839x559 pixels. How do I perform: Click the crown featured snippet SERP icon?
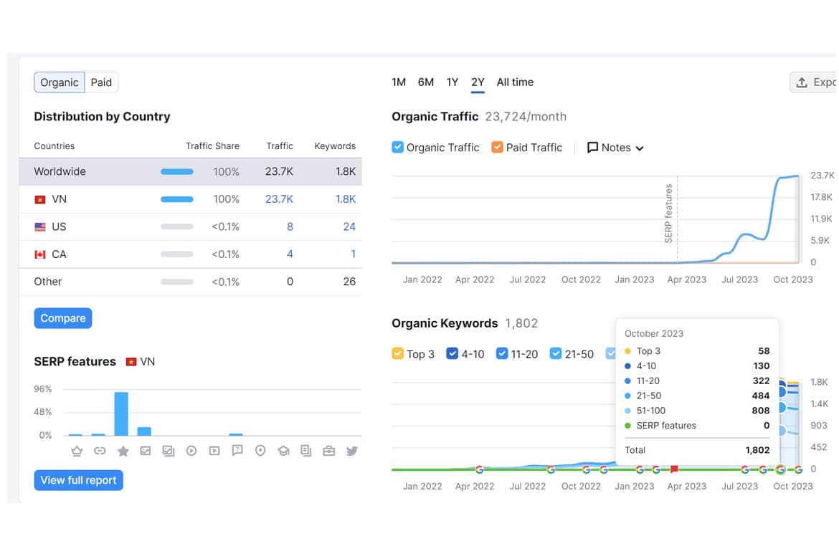click(x=77, y=451)
